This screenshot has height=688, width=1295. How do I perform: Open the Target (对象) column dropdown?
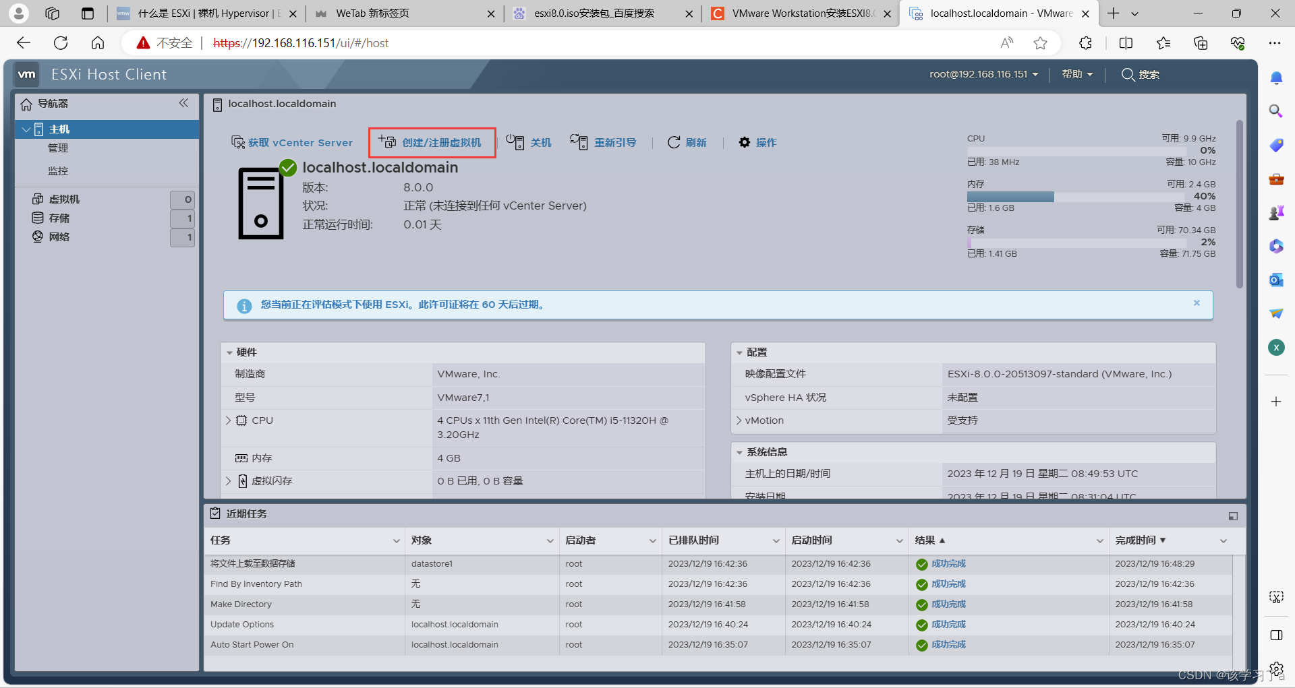click(550, 541)
